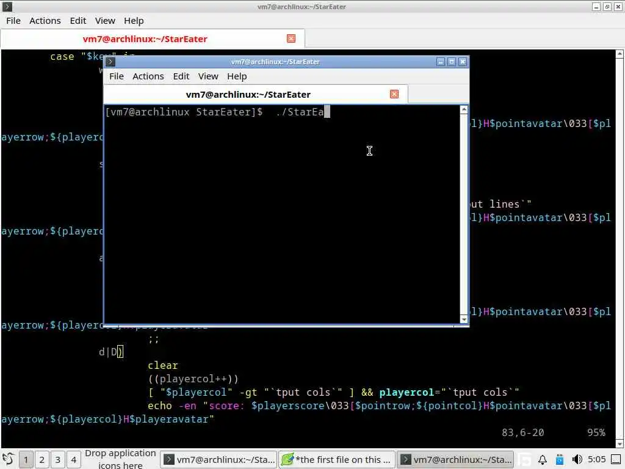The height and width of the screenshot is (469, 625).
Task: Close the background terminal window
Action: pos(618,7)
